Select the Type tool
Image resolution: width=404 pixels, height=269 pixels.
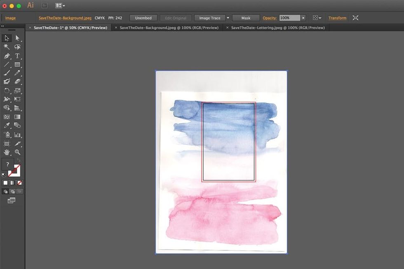click(17, 56)
